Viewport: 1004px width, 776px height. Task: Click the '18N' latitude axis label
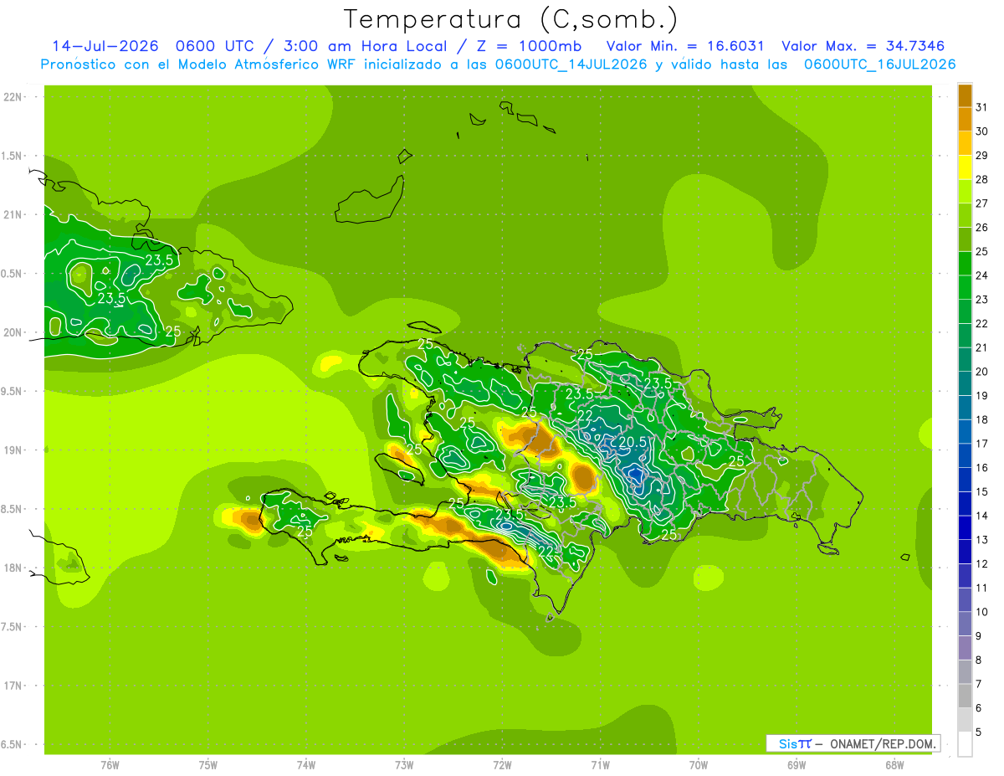tap(13, 568)
